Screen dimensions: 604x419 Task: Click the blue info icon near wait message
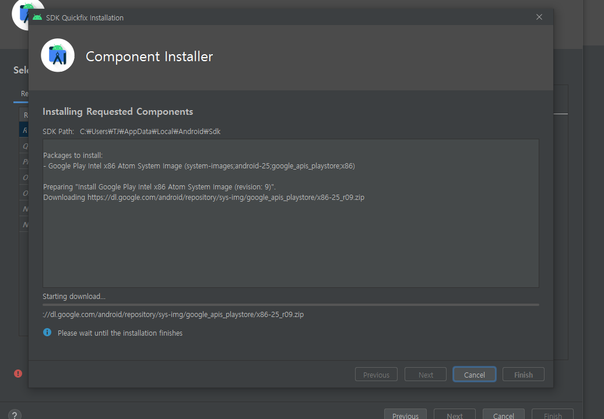coord(47,332)
